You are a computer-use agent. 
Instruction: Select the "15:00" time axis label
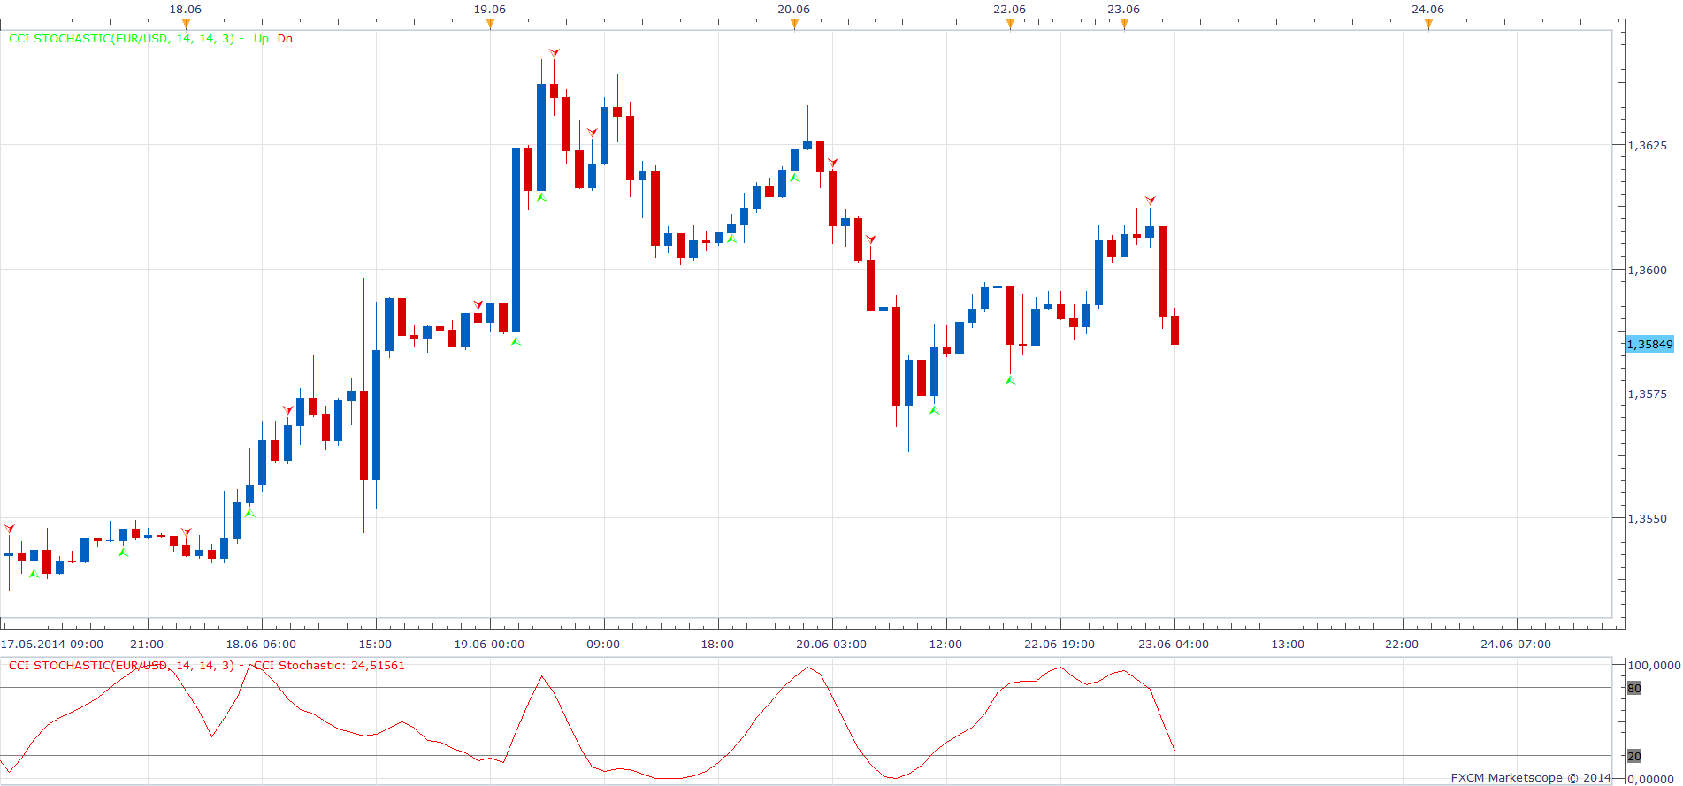(375, 644)
